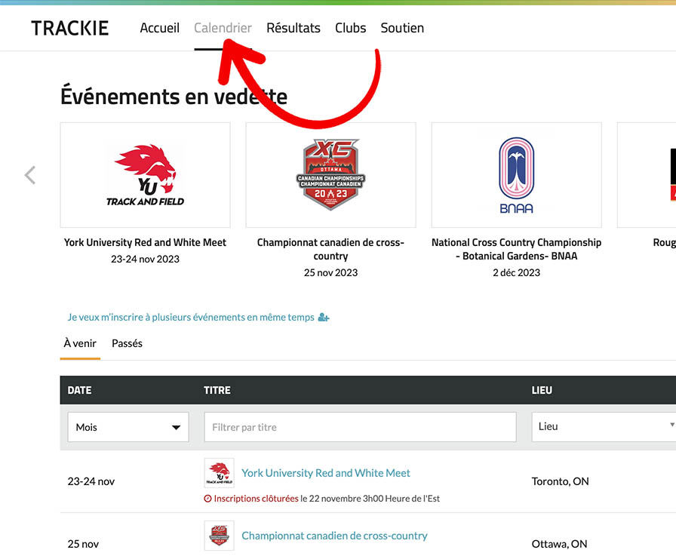Navigate to the Accueil page
This screenshot has width=676, height=556.
(159, 28)
